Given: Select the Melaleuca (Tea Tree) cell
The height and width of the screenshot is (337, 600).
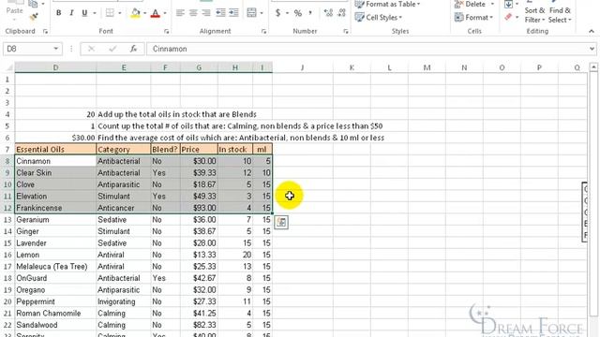Looking at the screenshot, I should 55,266.
